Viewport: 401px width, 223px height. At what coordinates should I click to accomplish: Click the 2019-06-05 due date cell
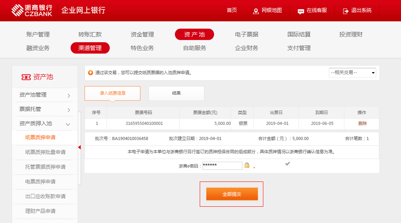pos(322,123)
